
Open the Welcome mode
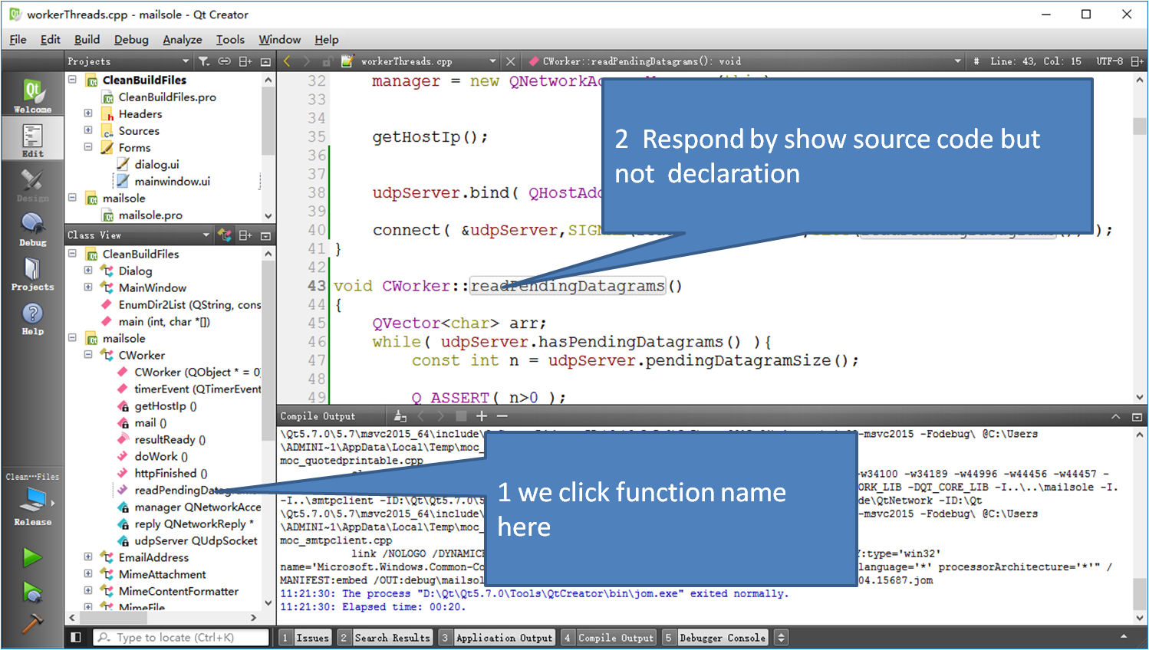[x=32, y=96]
